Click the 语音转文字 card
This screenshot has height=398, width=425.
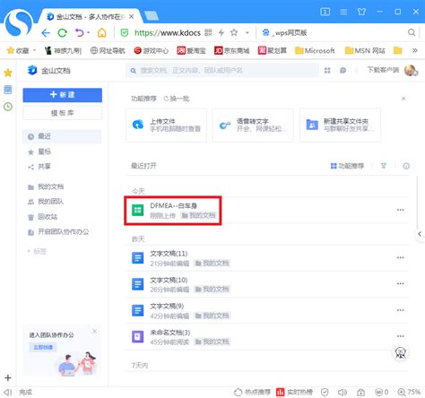click(253, 125)
